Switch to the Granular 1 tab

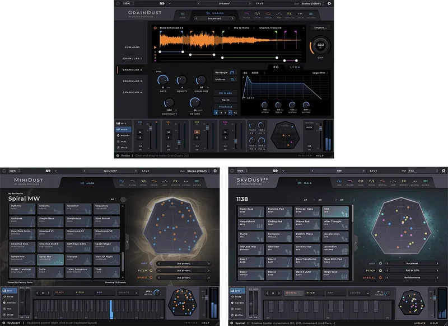pyautogui.click(x=132, y=58)
